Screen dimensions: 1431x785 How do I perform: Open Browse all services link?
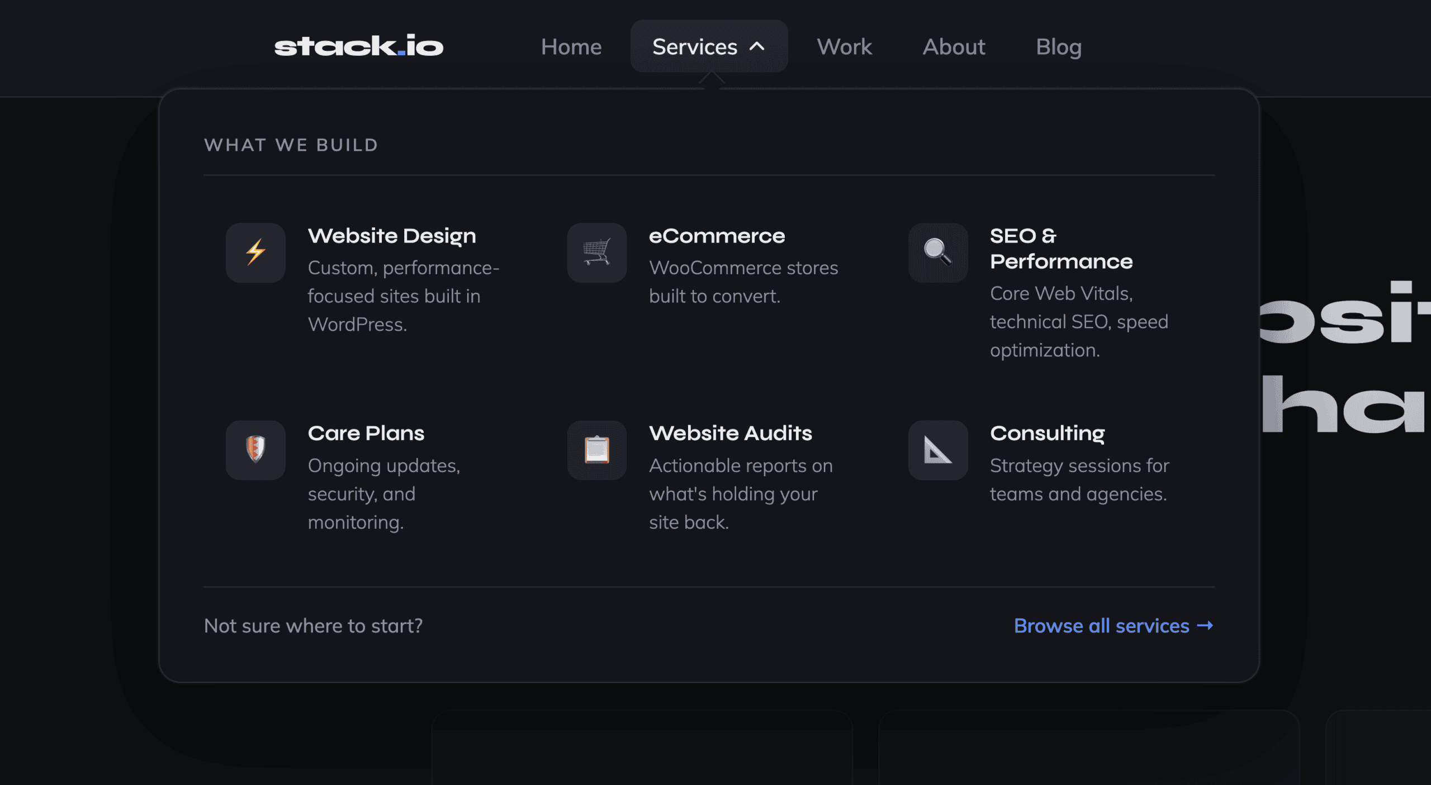pos(1101,626)
